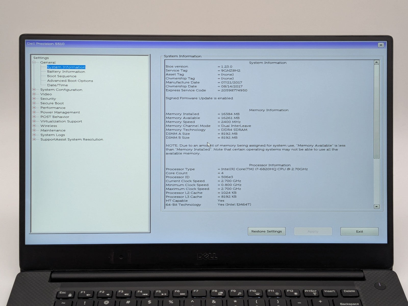Expand the Video settings node

(x=34, y=94)
